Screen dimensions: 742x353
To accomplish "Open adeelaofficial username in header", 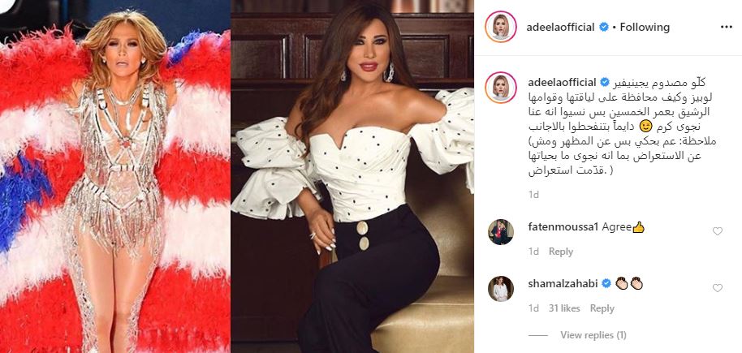I will tap(560, 28).
